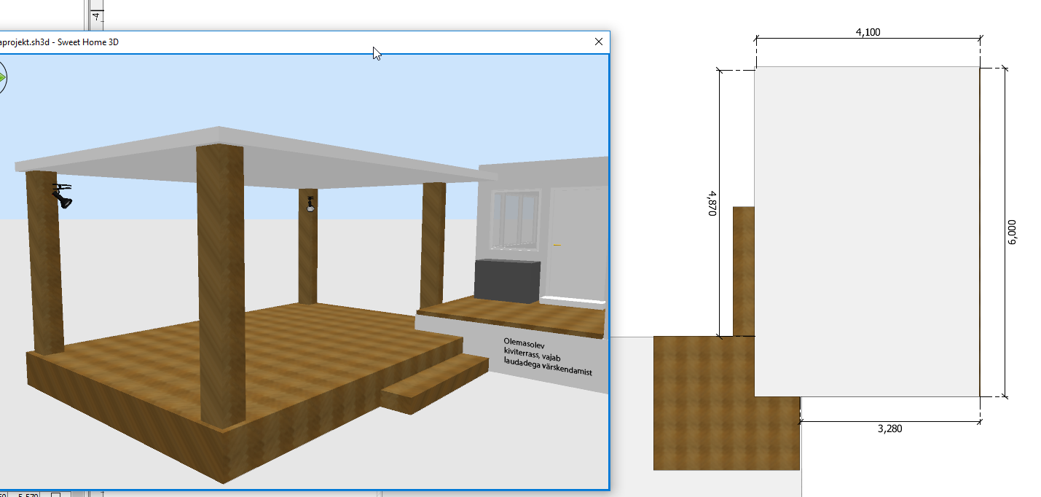Click the vertical ruler showing -4
This screenshot has height=497, width=1041.
click(x=96, y=15)
